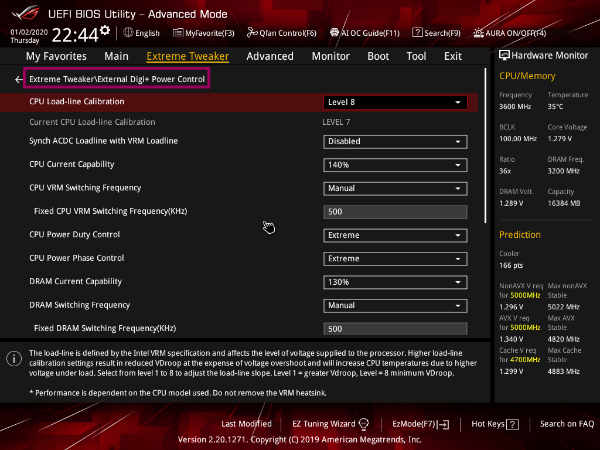Click the Search question mark icon
The height and width of the screenshot is (450, 600).
pos(417,33)
